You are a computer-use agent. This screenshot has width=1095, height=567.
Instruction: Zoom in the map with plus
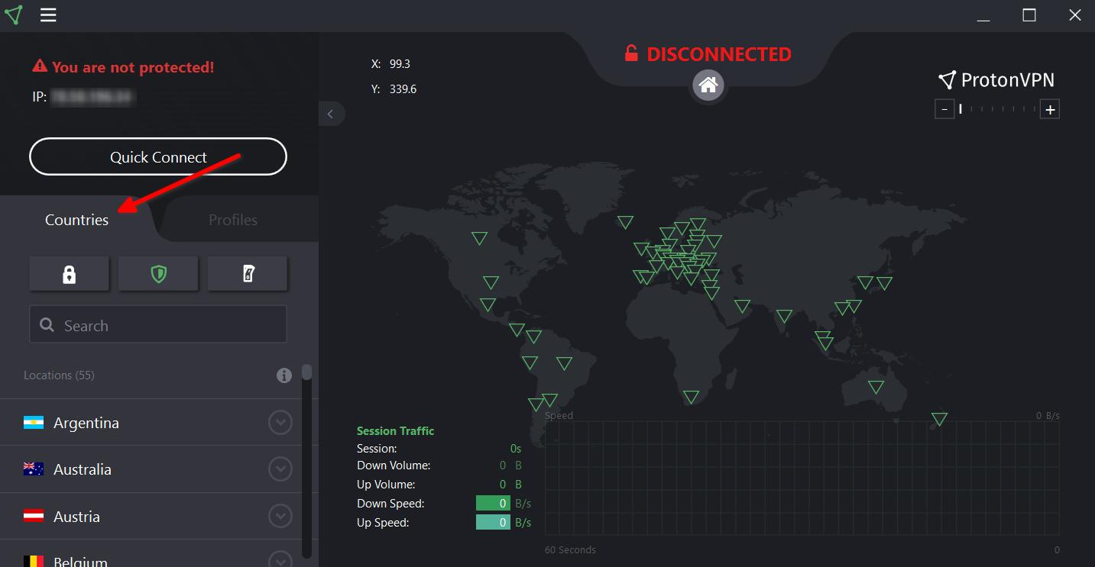point(1051,110)
